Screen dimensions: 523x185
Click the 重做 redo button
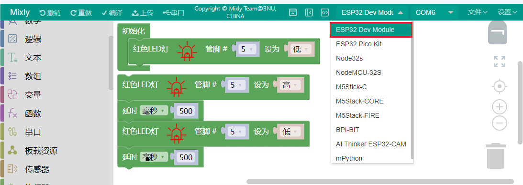[81, 12]
